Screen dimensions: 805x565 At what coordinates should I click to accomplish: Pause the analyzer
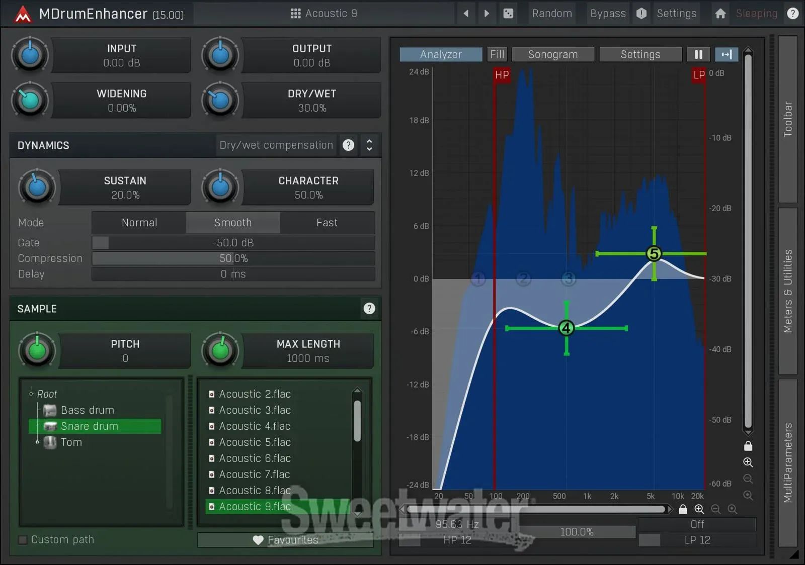click(698, 54)
